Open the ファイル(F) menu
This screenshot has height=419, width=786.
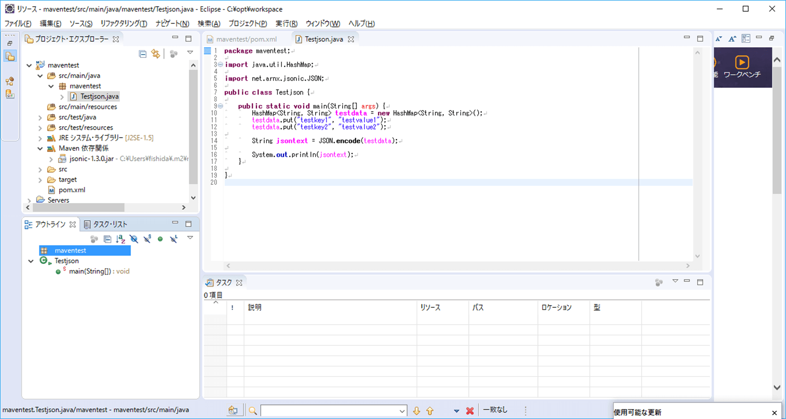[x=18, y=23]
